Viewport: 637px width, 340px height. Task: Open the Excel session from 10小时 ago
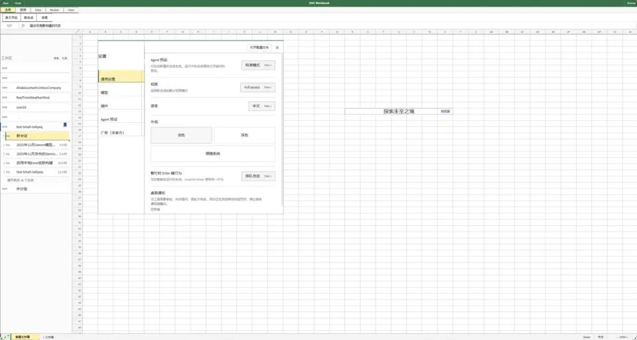point(36,163)
